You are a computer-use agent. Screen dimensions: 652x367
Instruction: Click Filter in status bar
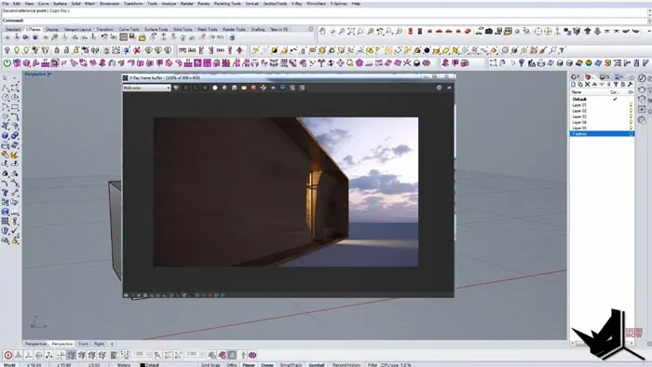373,365
